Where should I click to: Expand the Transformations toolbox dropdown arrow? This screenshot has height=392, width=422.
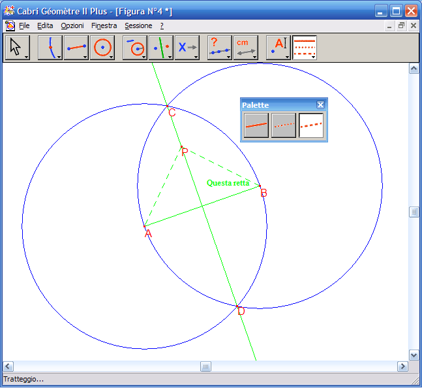[170, 57]
